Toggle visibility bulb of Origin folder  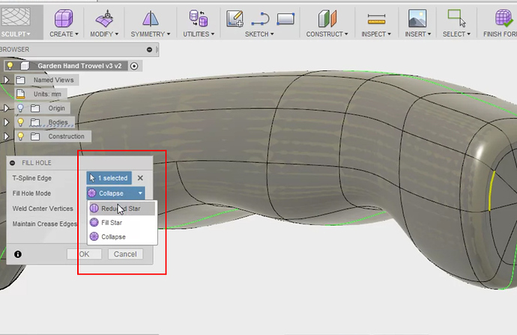[x=21, y=108]
